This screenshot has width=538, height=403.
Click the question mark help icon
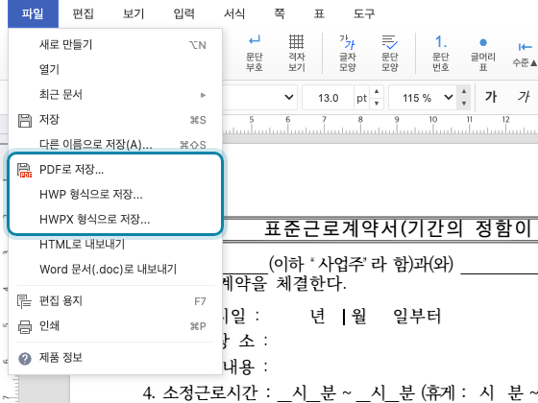pyautogui.click(x=25, y=359)
